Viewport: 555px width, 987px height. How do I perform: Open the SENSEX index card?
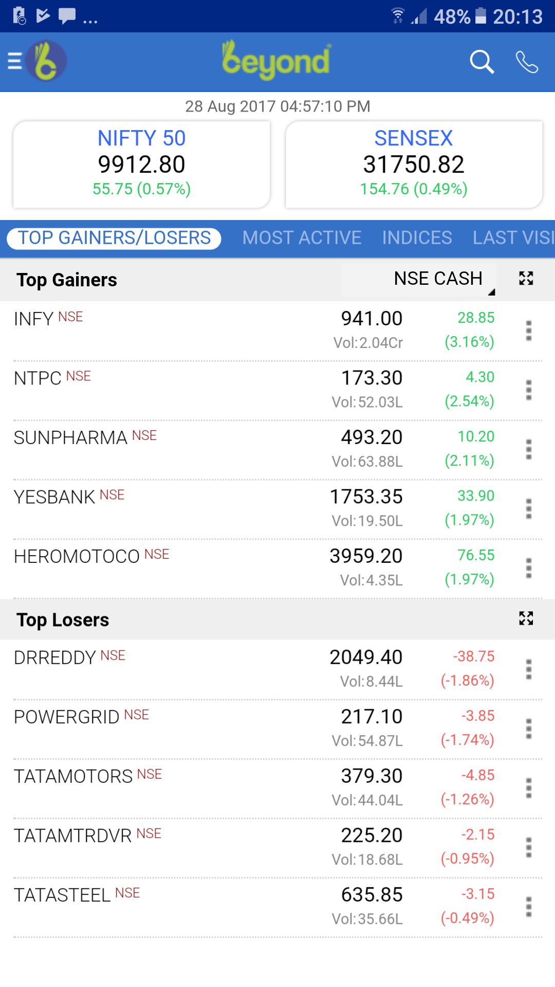tap(414, 164)
